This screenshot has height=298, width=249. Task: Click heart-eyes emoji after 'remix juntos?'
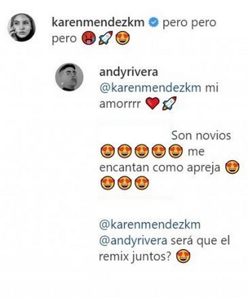[x=183, y=256]
